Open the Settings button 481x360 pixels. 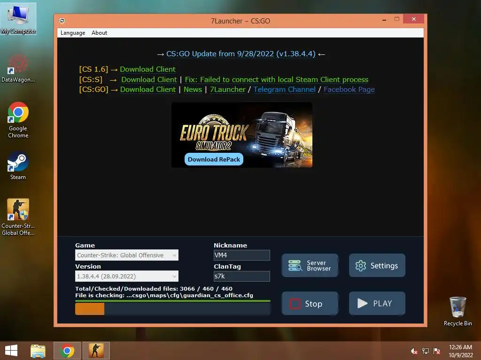(377, 265)
